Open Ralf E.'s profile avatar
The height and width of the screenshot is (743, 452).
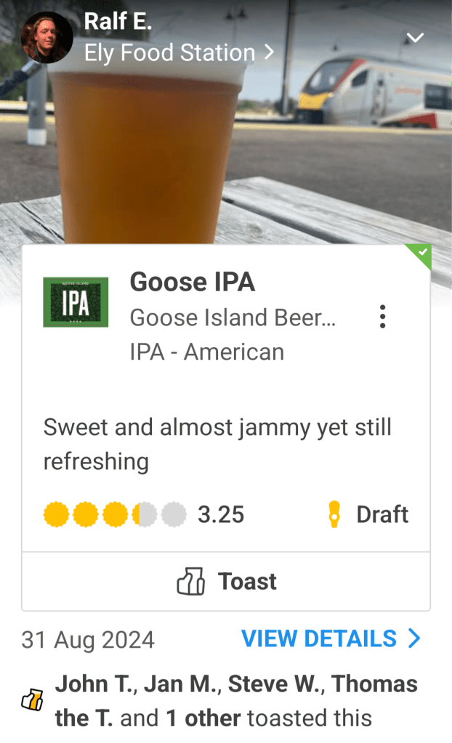(47, 37)
